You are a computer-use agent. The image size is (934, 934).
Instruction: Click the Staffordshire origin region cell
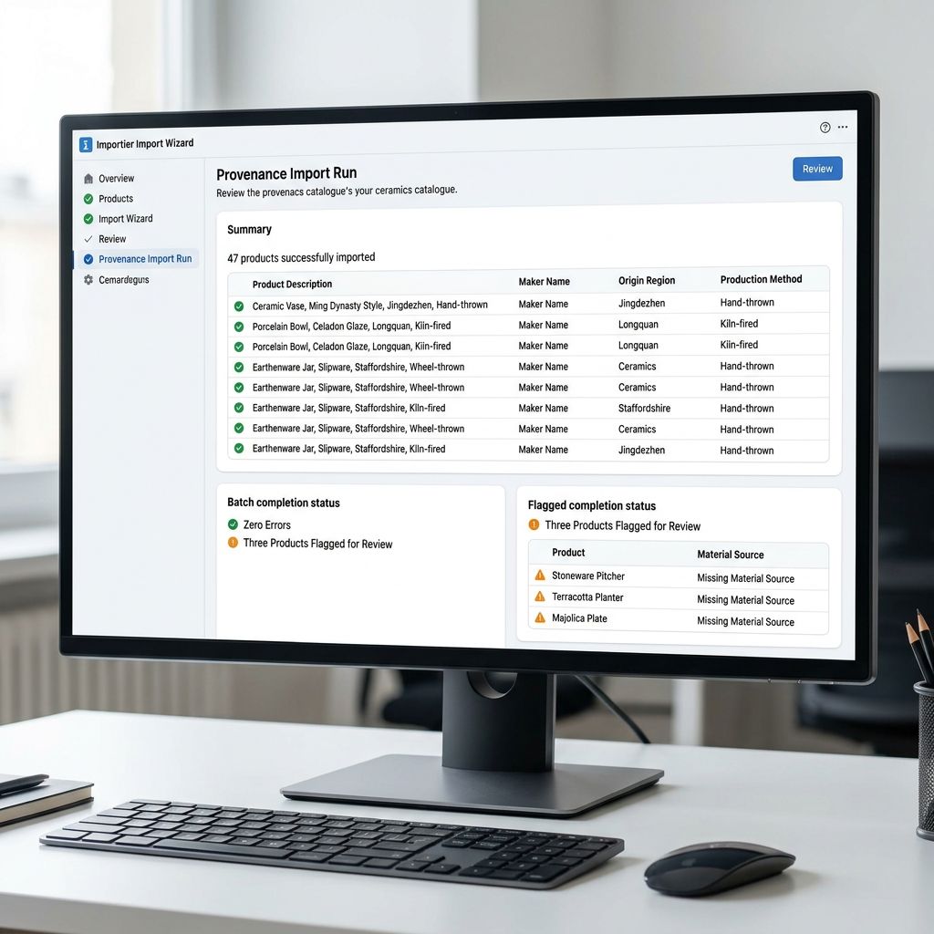pyautogui.click(x=644, y=408)
